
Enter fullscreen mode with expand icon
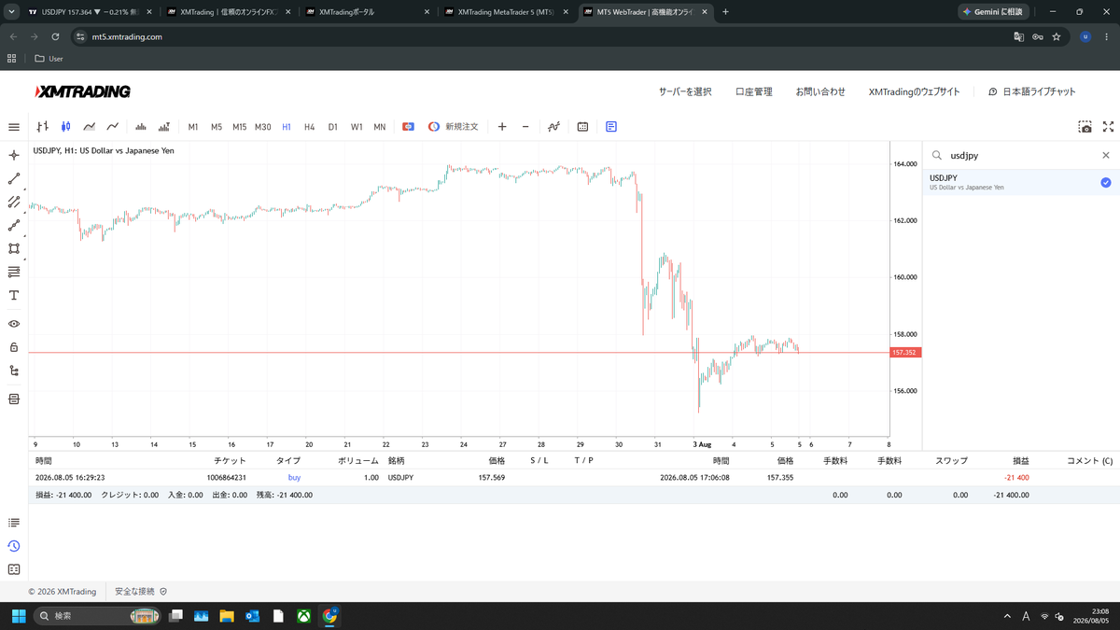point(1108,127)
